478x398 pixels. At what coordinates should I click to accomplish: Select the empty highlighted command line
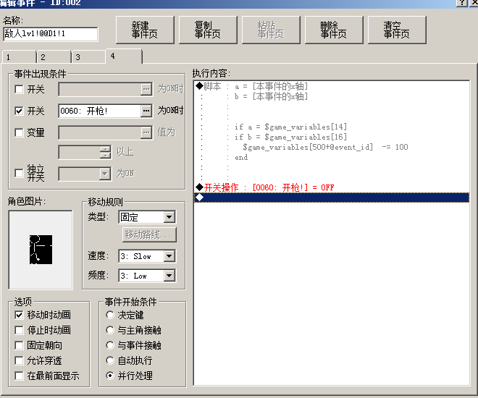(x=332, y=198)
